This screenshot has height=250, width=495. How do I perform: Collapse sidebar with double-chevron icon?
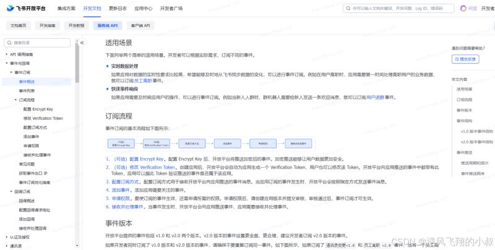tap(82, 43)
